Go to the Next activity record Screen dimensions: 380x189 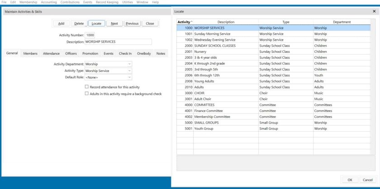114,24
